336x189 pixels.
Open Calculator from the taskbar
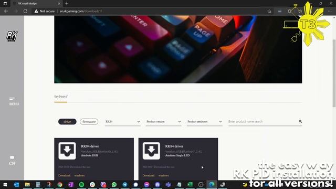click(x=38, y=184)
